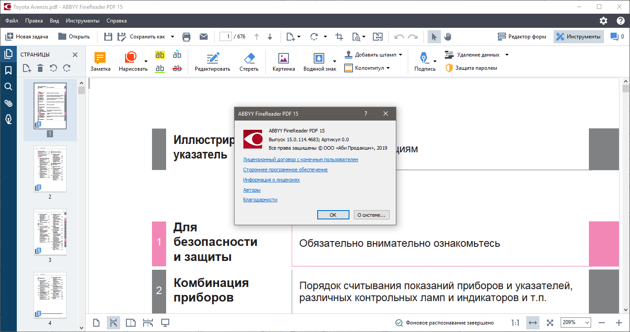Expand the Rotate pages dropdown arrow
630x332 pixels.
[x=325, y=37]
